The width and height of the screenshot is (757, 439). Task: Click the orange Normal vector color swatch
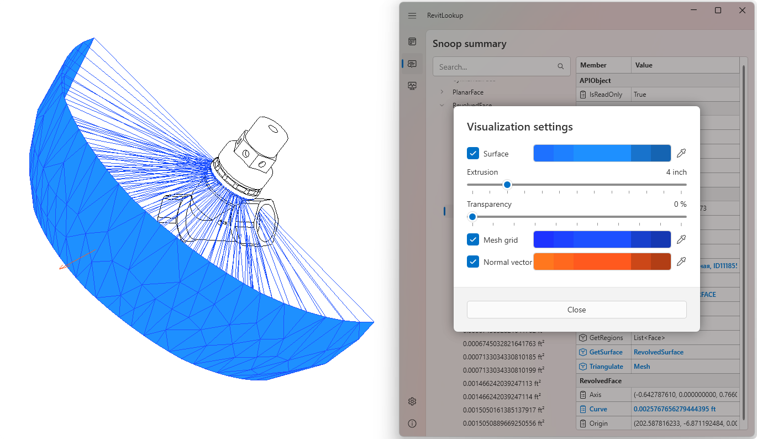coord(602,262)
